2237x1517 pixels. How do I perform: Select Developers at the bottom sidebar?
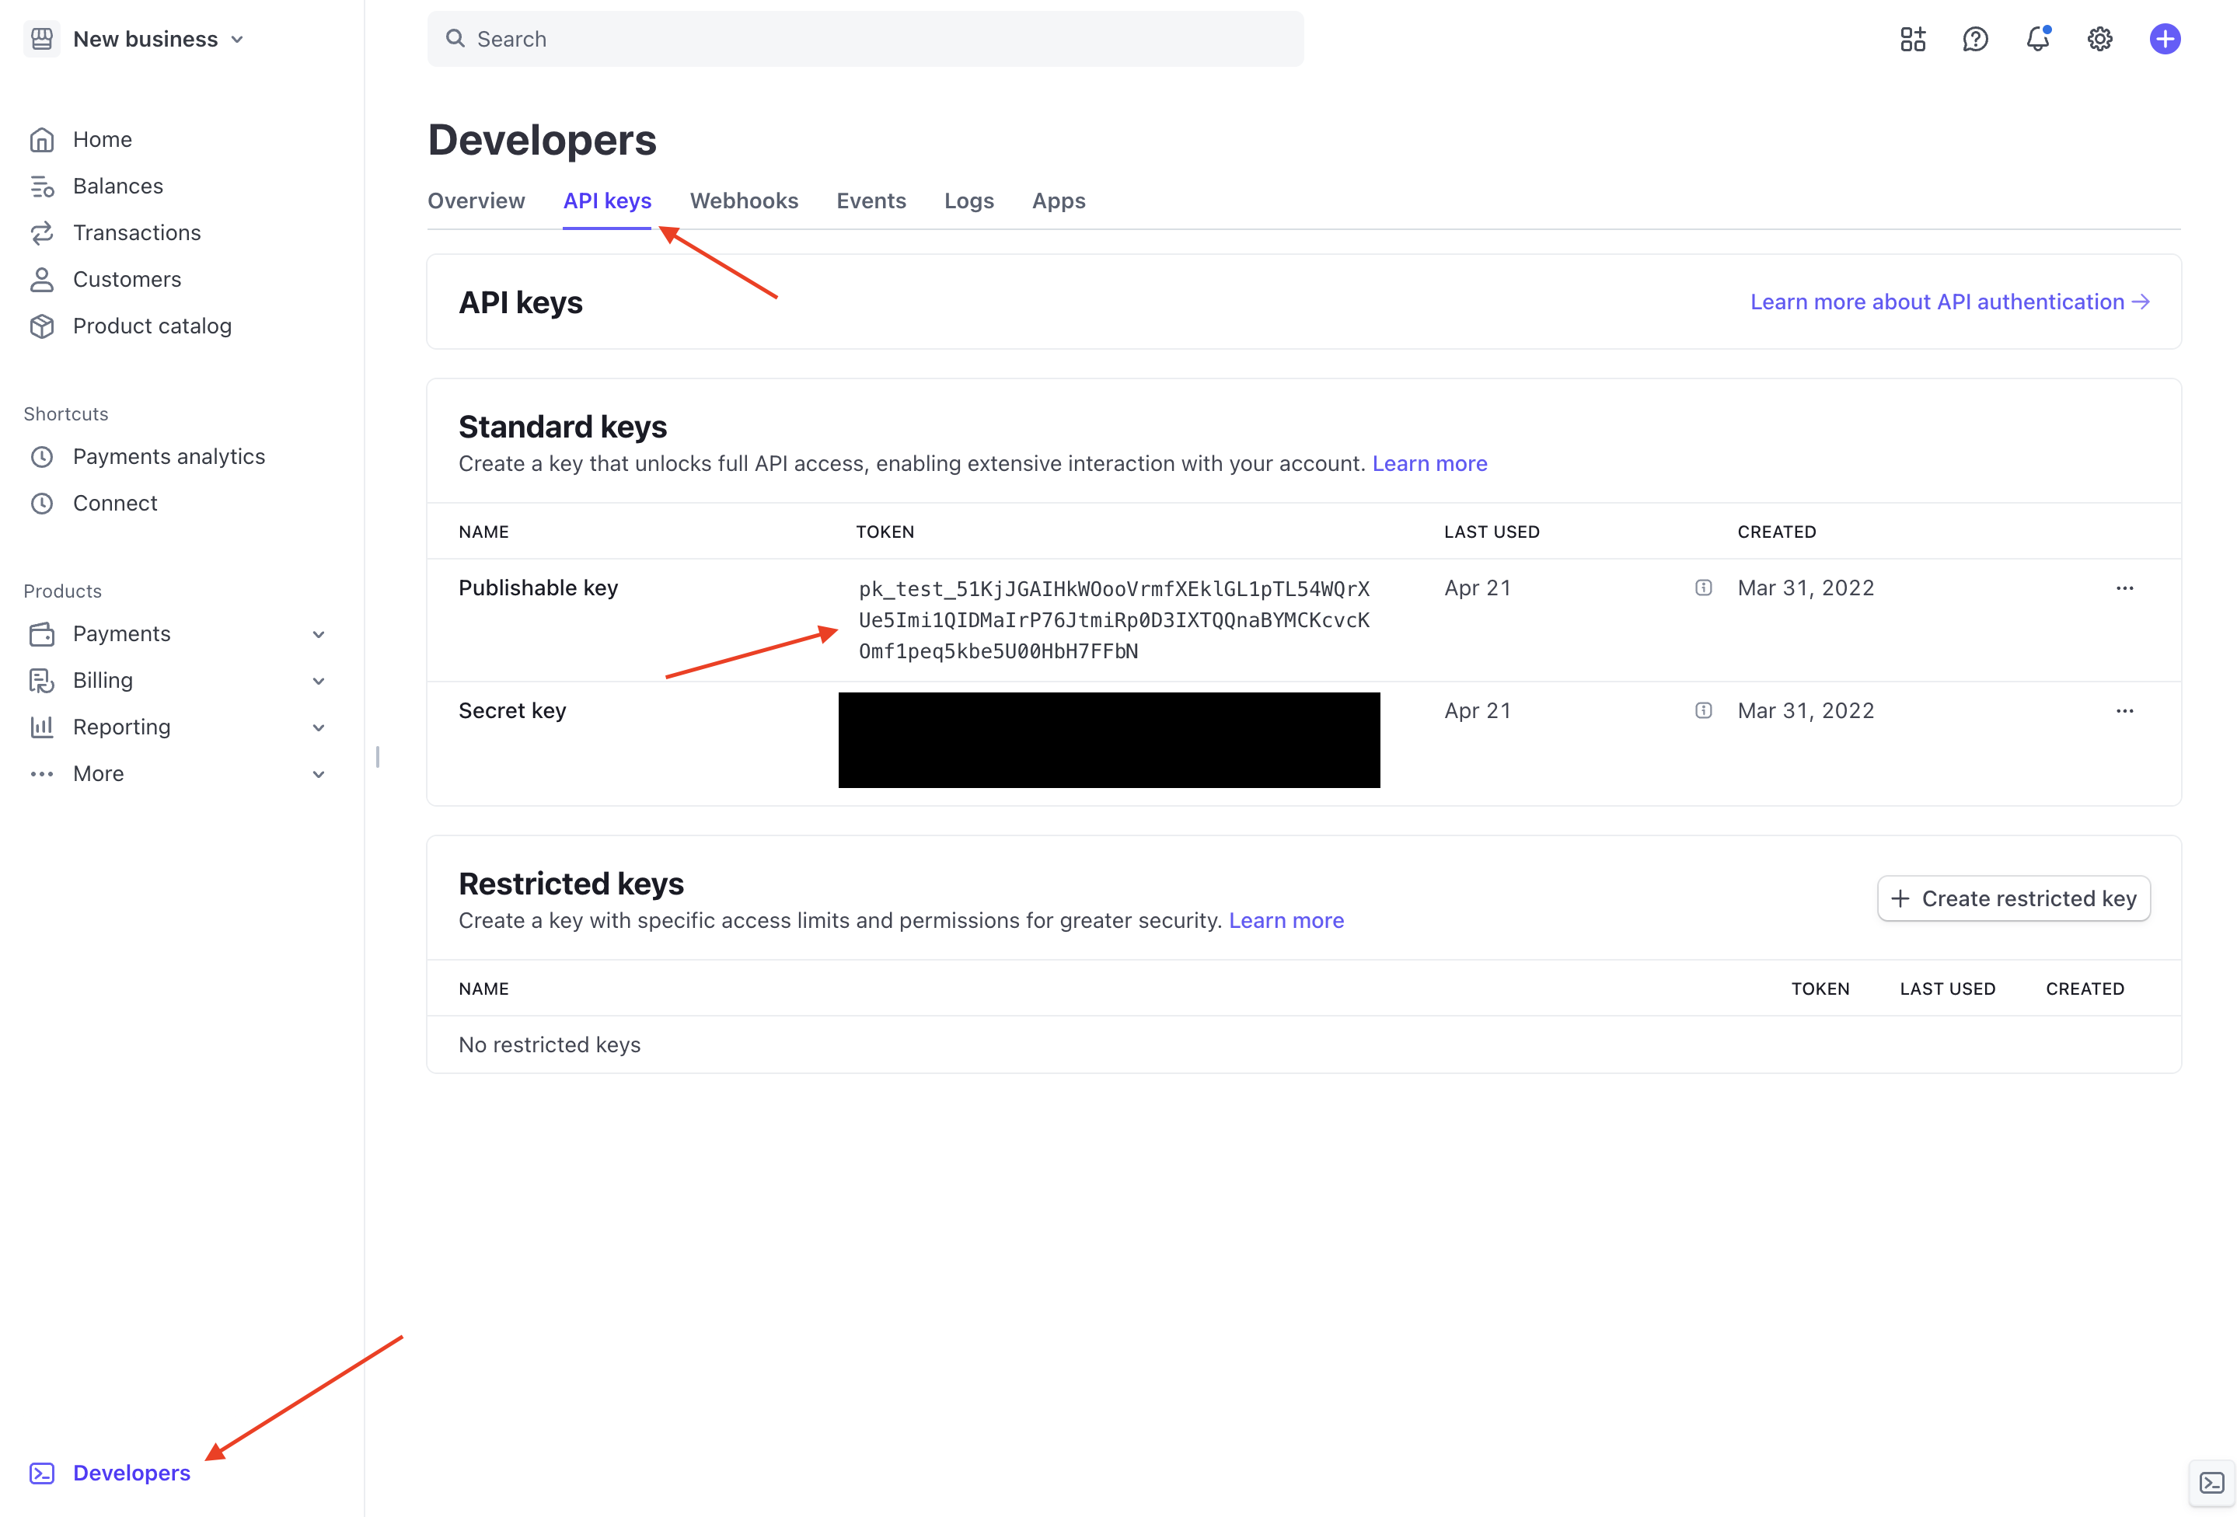[131, 1473]
